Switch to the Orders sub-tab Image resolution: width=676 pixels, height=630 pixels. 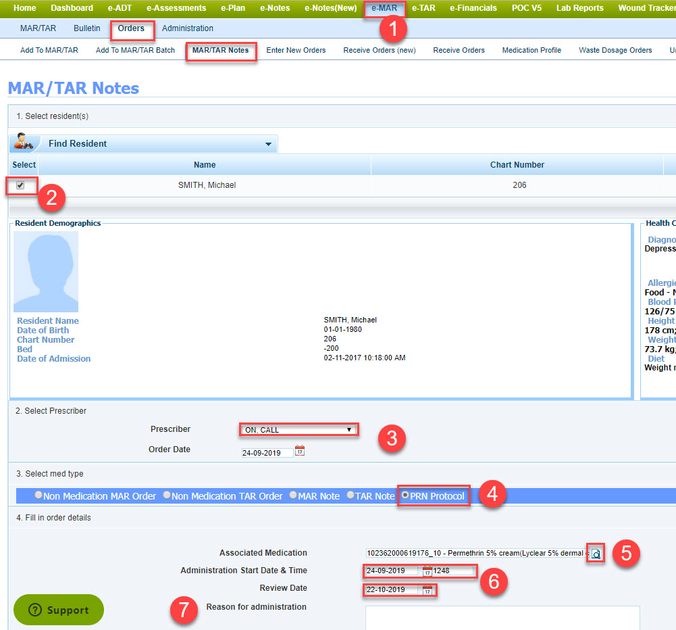pos(131,28)
